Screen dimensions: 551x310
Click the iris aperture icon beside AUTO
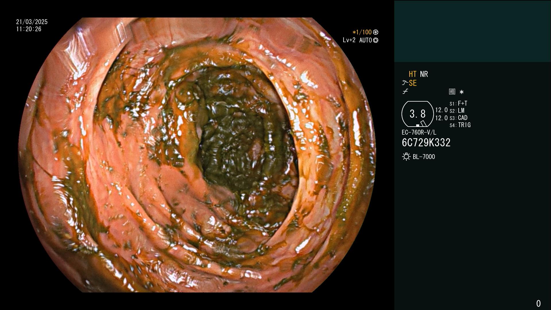tap(376, 40)
